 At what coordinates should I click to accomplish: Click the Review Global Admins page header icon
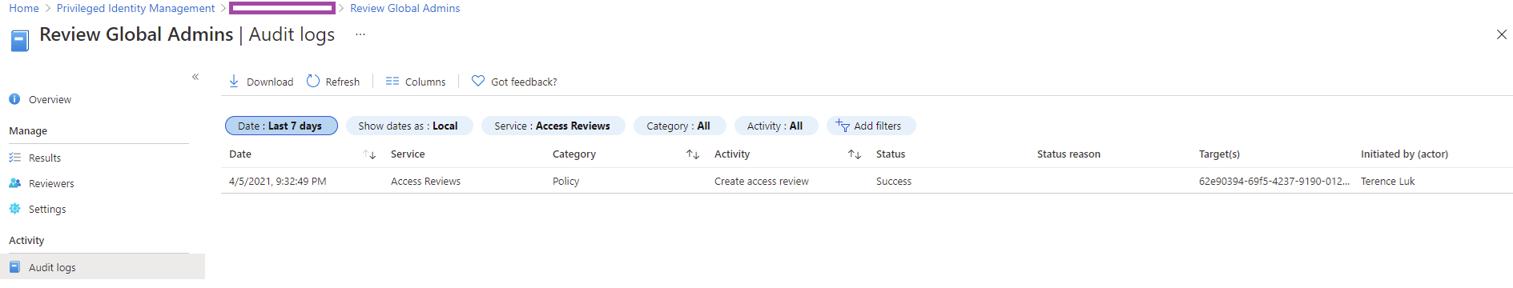click(20, 40)
